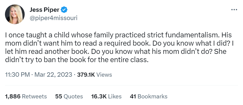Visit the @piper4missouri handle
Viewport: 243px width, 105px height.
coord(53,18)
